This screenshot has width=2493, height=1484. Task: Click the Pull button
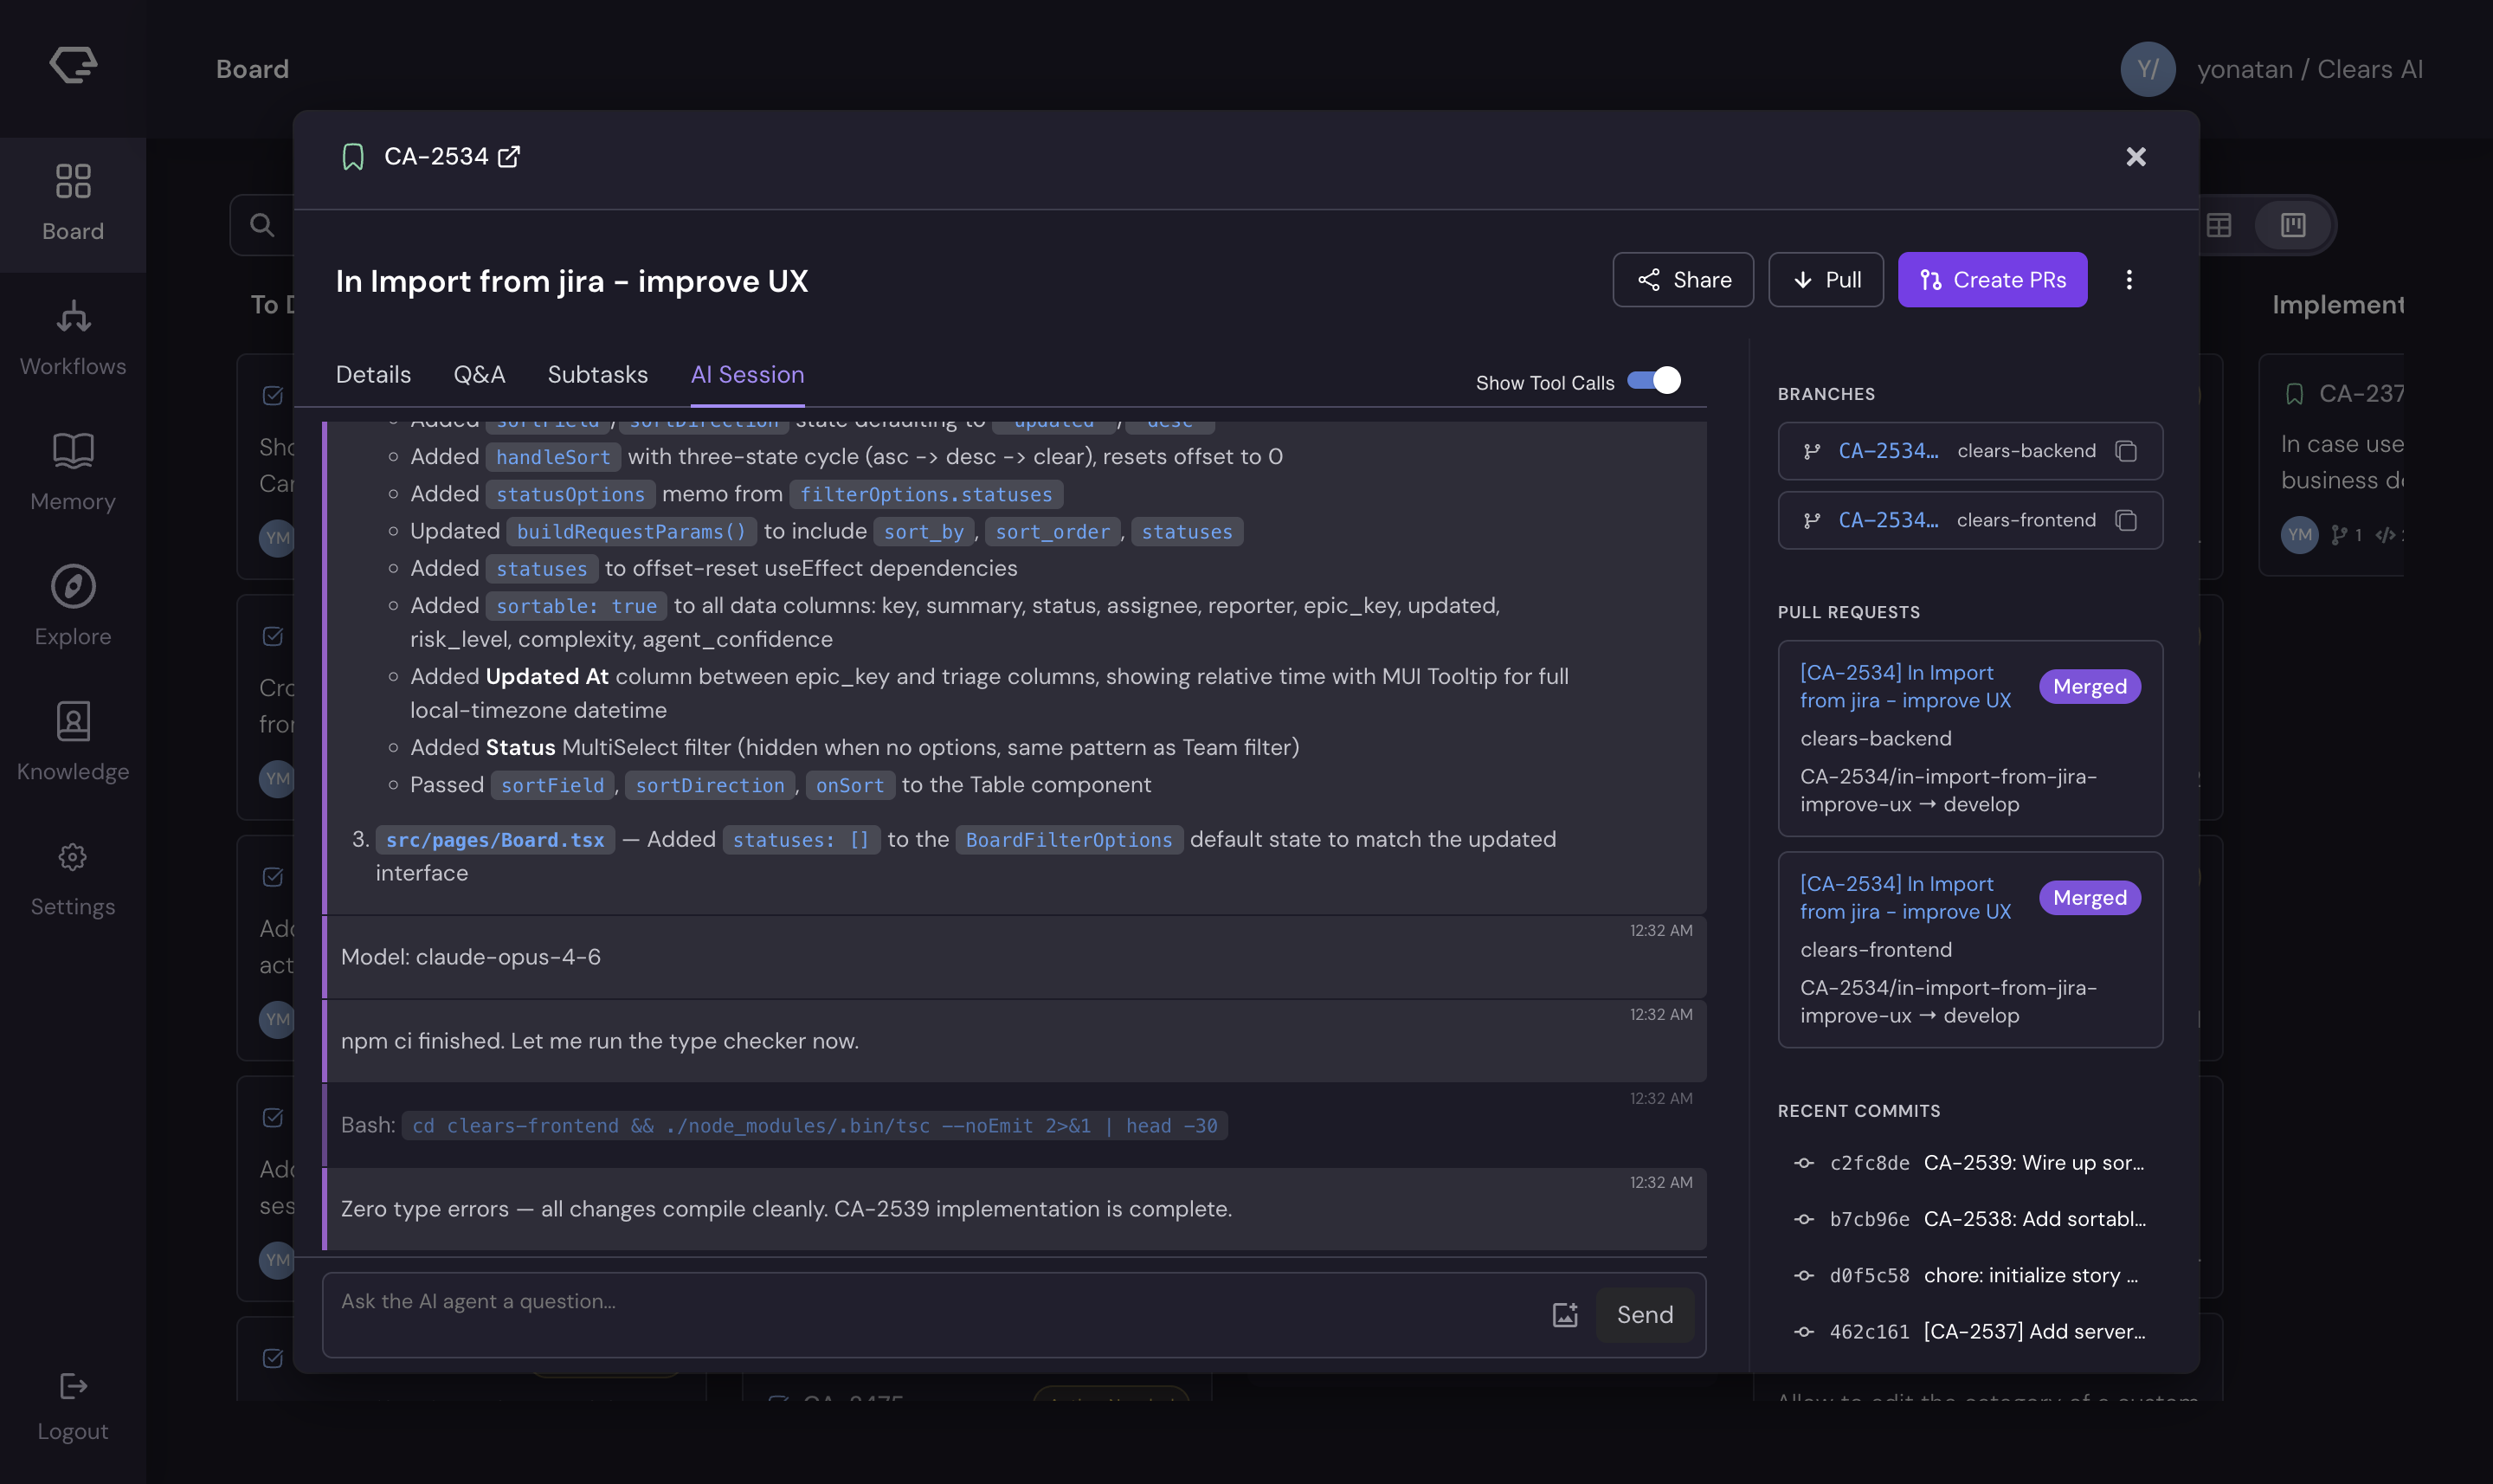pos(1826,280)
